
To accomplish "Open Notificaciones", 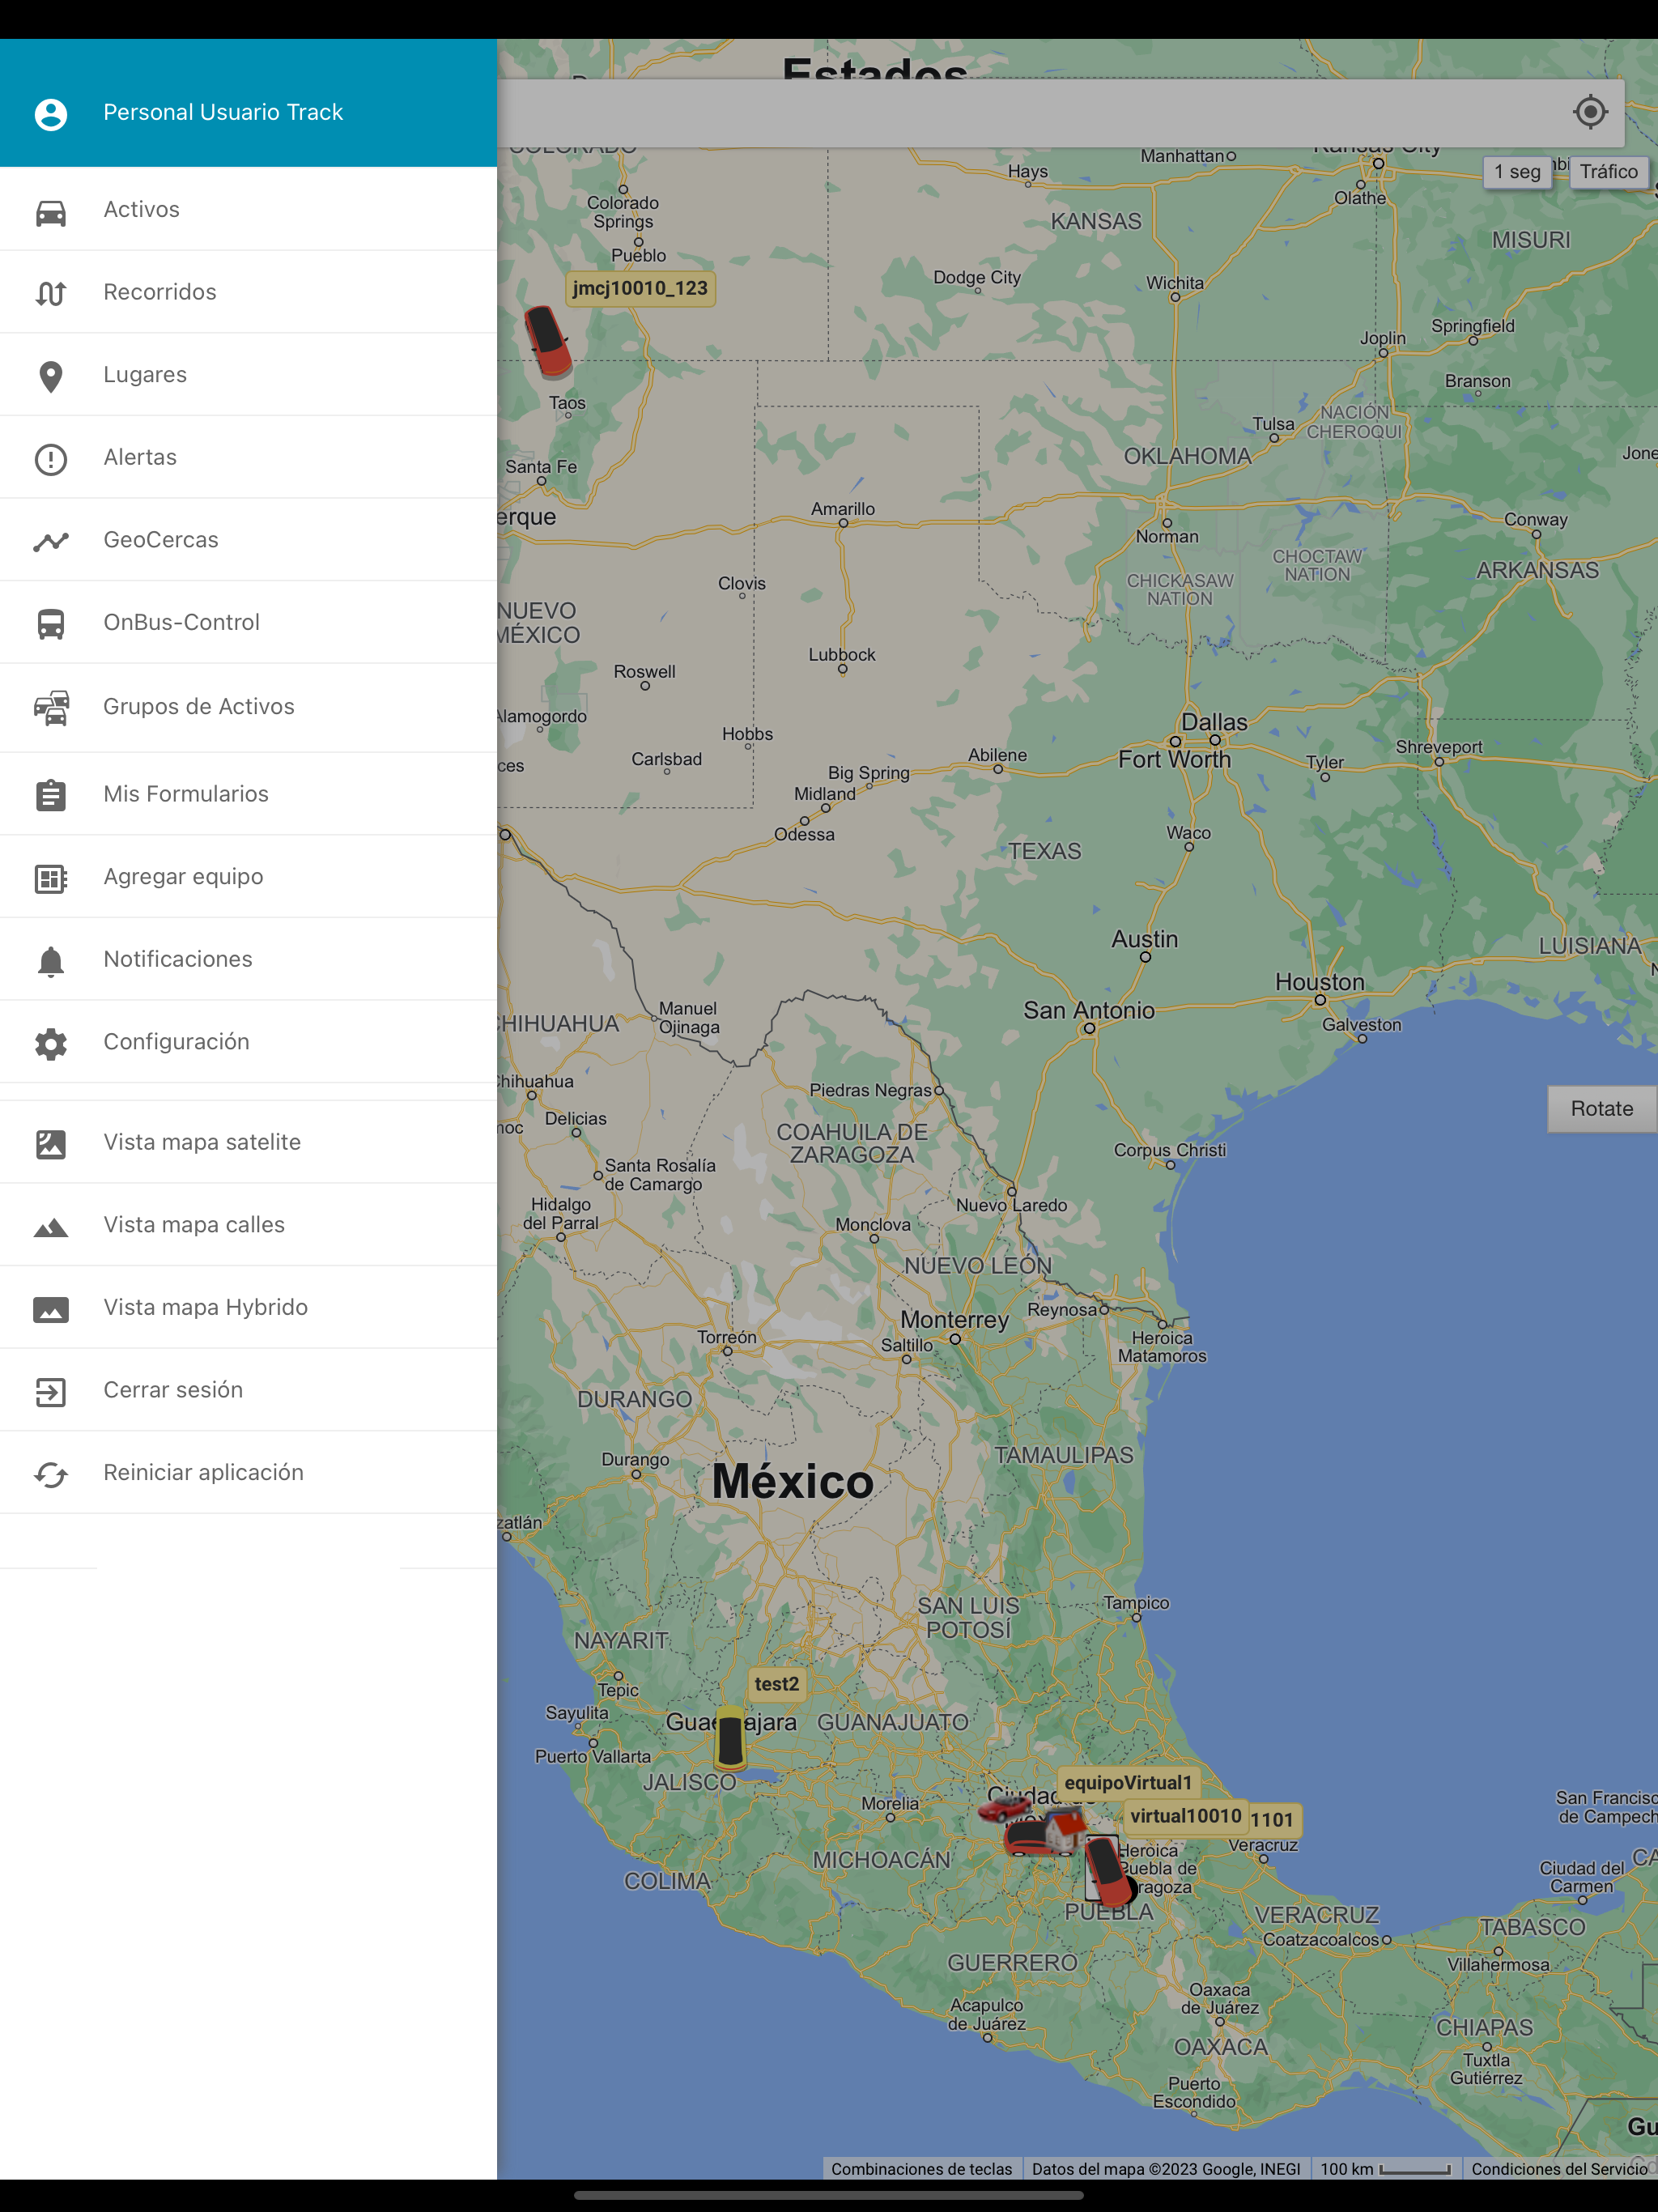I will click(x=248, y=959).
